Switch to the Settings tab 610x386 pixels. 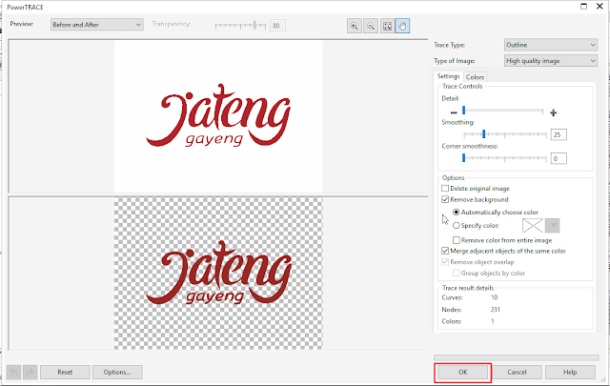pos(448,76)
